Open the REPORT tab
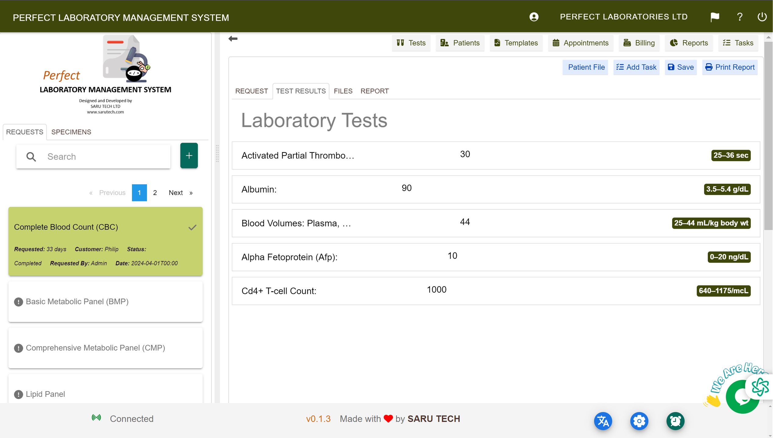 pos(374,91)
